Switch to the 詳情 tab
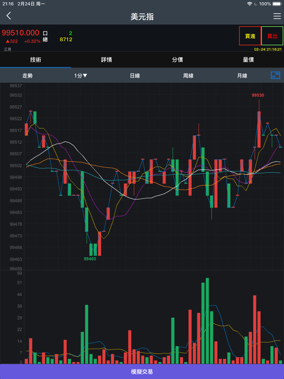Image resolution: width=284 pixels, height=379 pixels. click(x=106, y=60)
